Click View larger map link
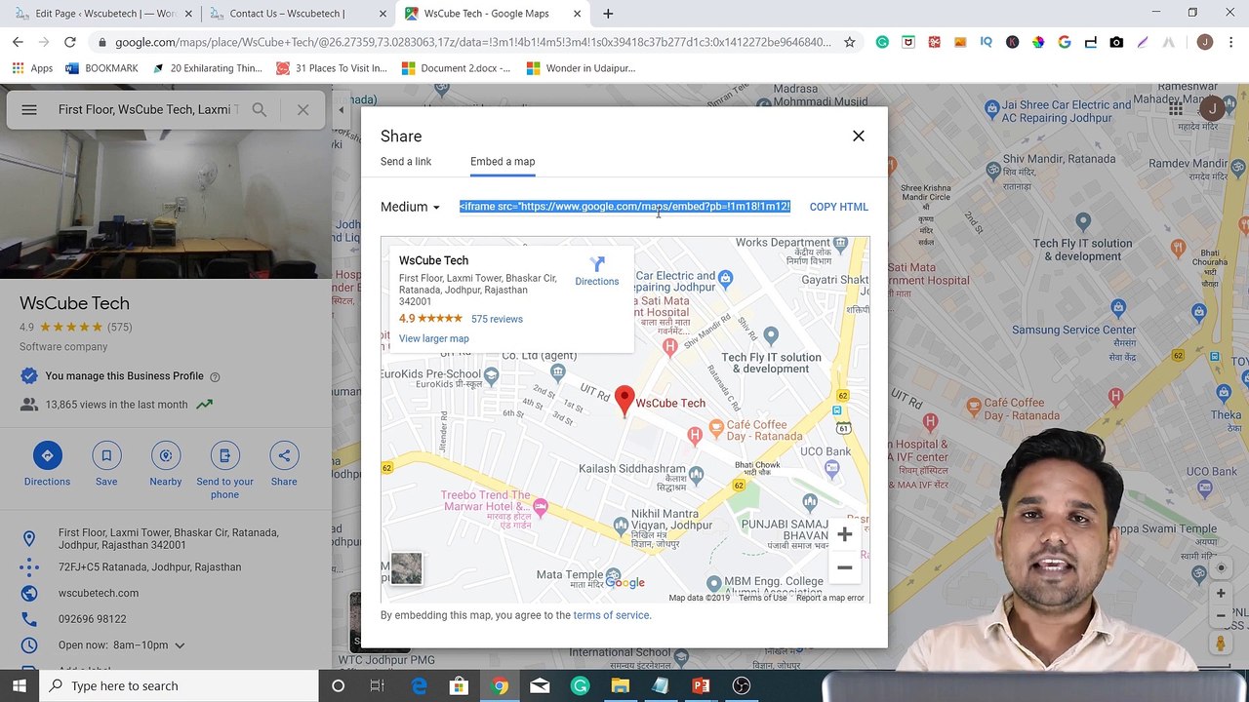1249x702 pixels. [434, 338]
